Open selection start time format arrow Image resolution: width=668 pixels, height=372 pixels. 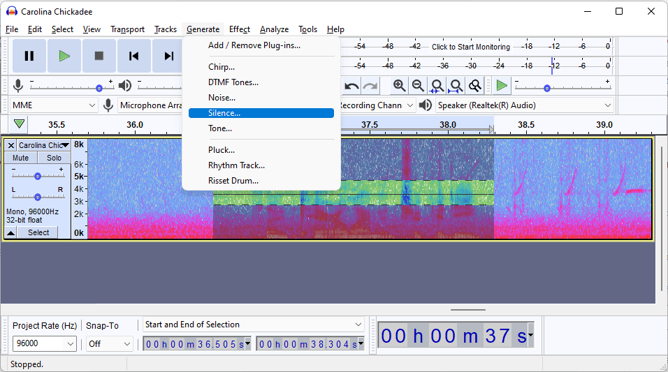(x=247, y=343)
